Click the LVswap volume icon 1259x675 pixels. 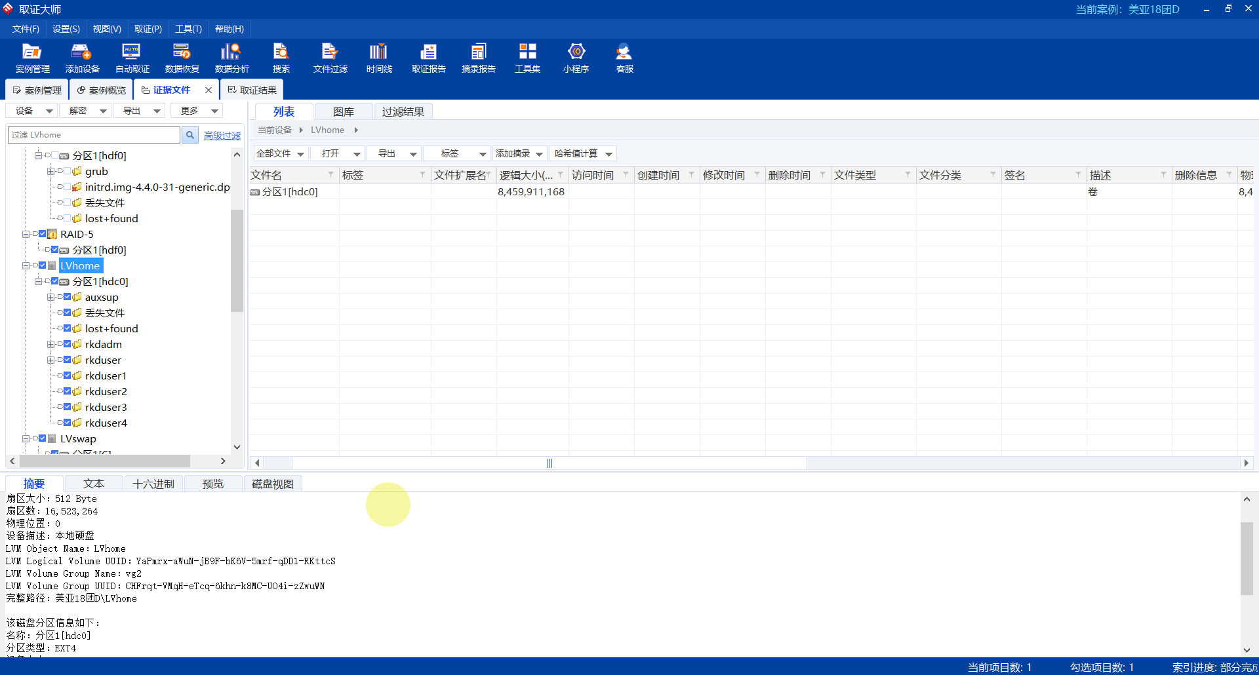point(52,438)
